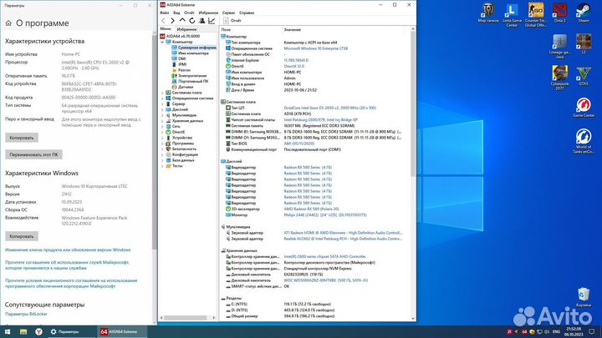Viewport: 602px width, 338px height.
Task: Expand the Тесты node arrow in tree
Action: coord(162,166)
